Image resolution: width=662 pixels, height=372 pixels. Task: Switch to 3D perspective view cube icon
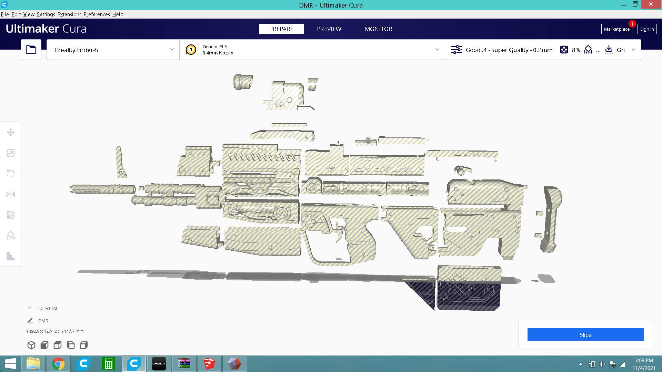(31, 345)
